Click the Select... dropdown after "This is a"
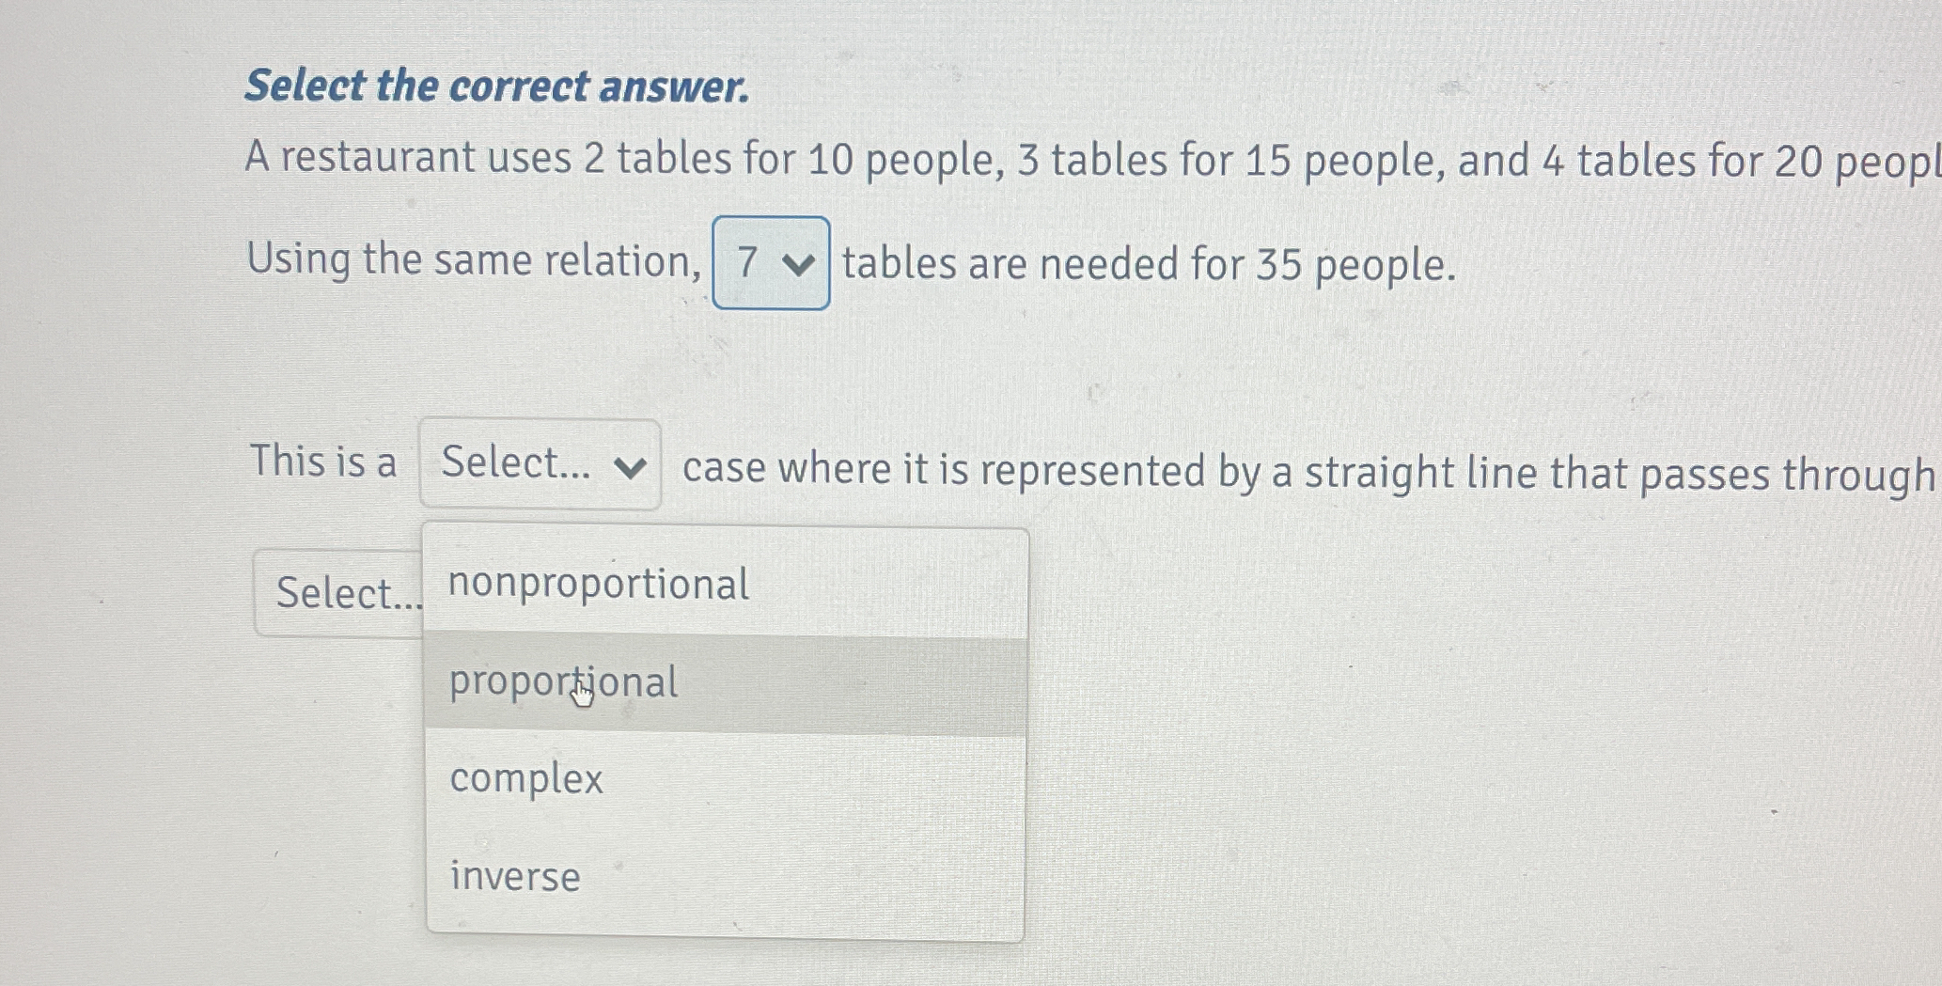 coord(540,464)
